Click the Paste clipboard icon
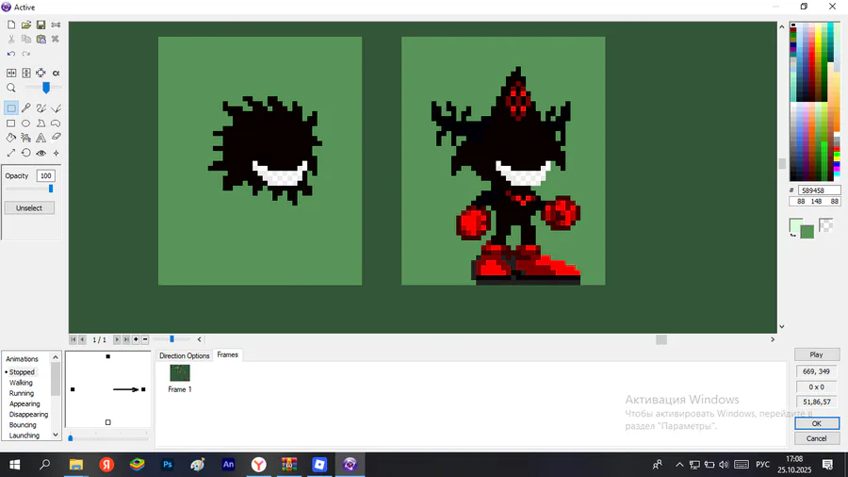The image size is (848, 477). point(41,39)
